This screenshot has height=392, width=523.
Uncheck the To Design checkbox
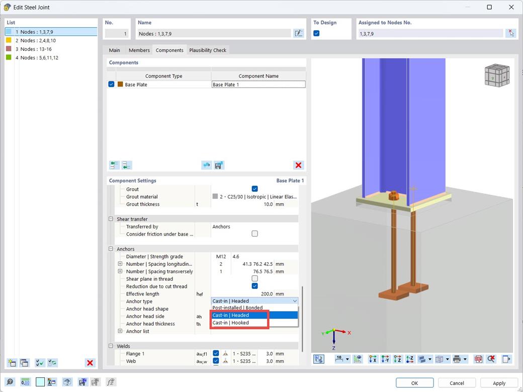pos(316,33)
